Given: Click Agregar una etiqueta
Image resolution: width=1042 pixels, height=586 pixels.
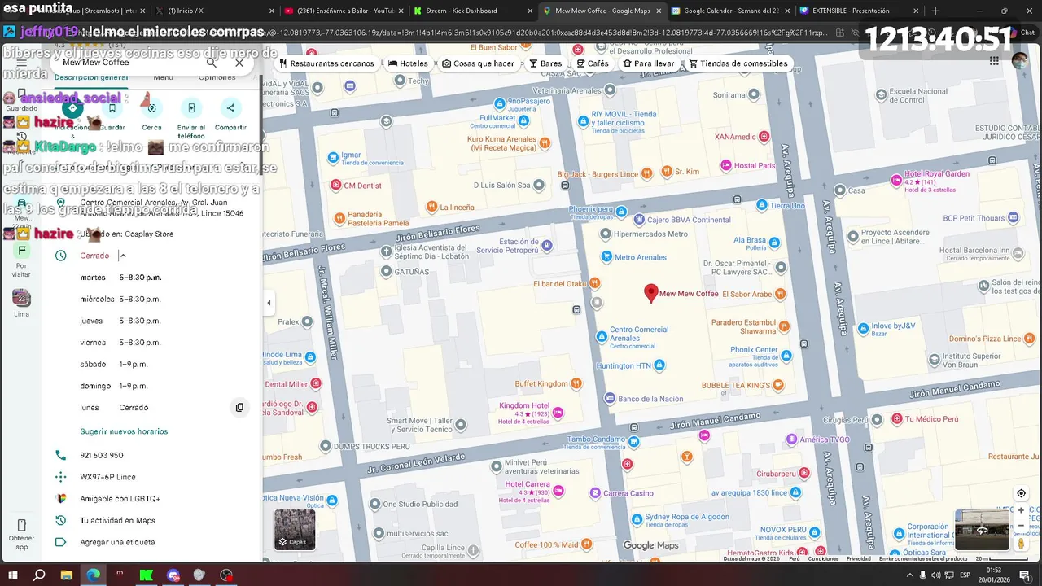Looking at the screenshot, I should pos(117,542).
